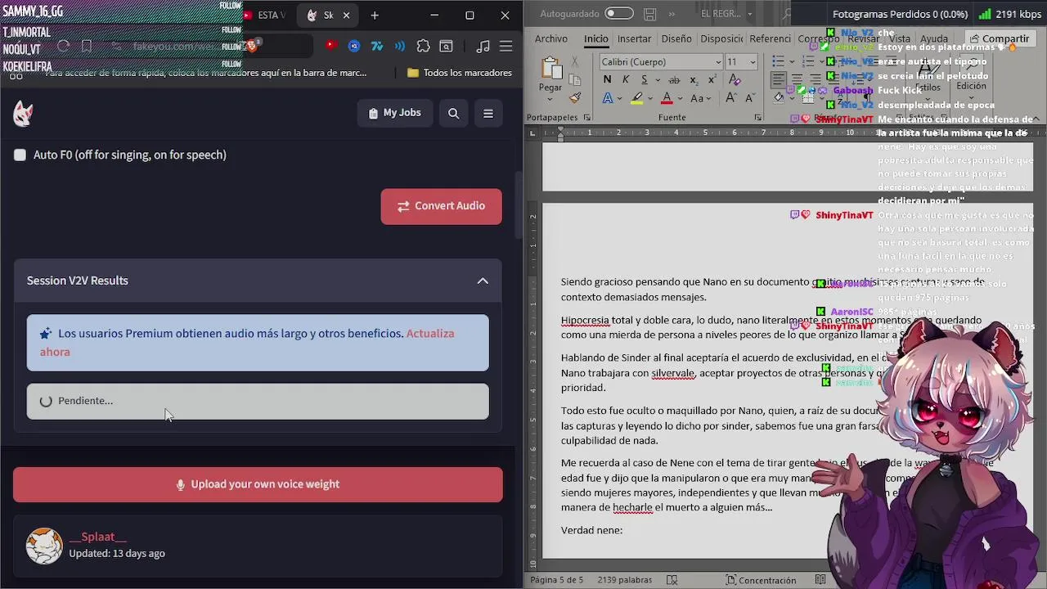Switch to the Disposición ribbon tab
The width and height of the screenshot is (1047, 589).
pyautogui.click(x=721, y=38)
